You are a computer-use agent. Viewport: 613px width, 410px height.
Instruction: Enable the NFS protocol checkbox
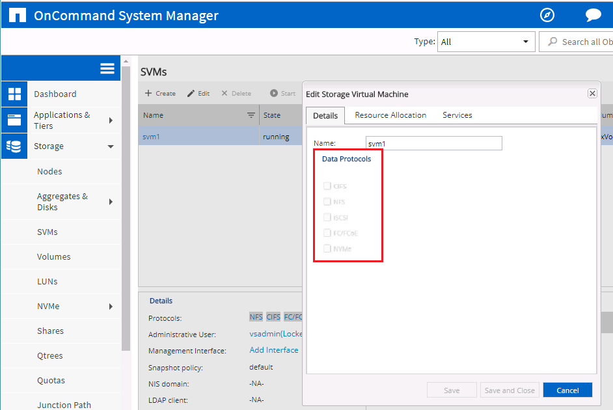[327, 202]
